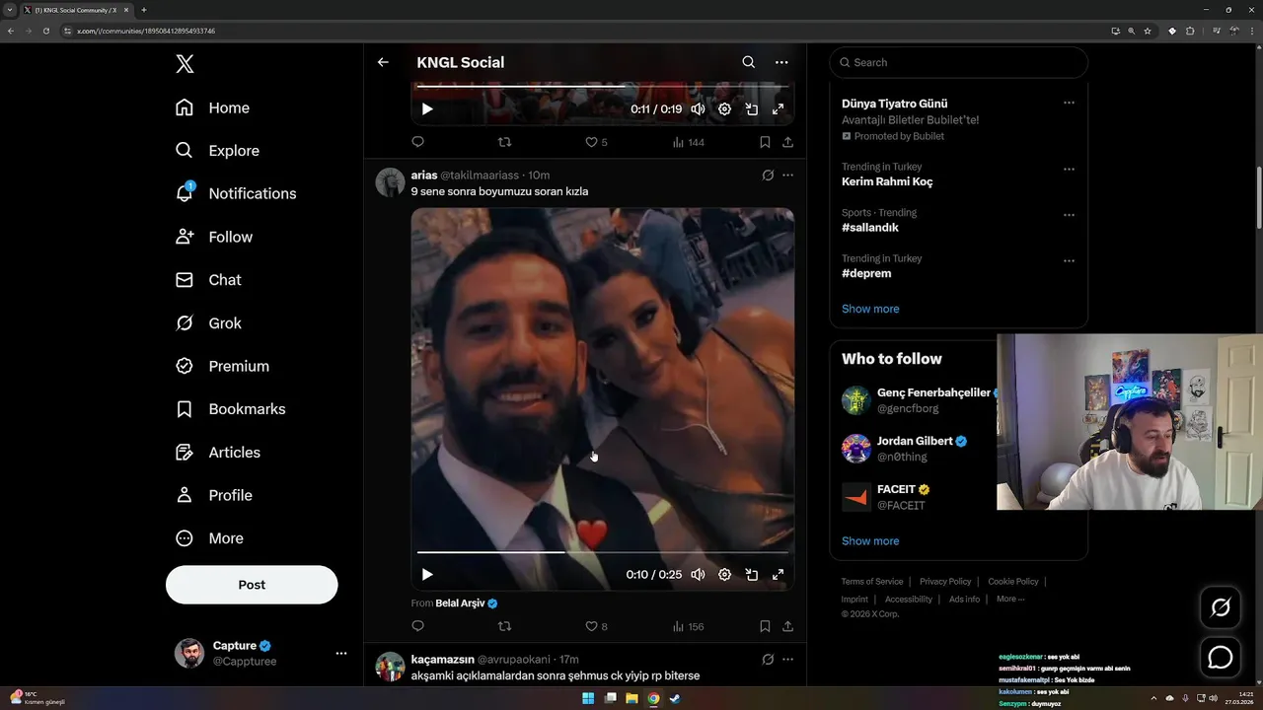Show more trending topics

coord(870,309)
